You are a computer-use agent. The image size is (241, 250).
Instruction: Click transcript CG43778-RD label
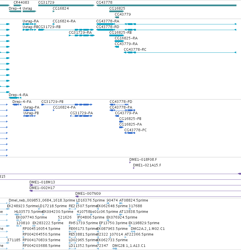[x=108, y=27]
